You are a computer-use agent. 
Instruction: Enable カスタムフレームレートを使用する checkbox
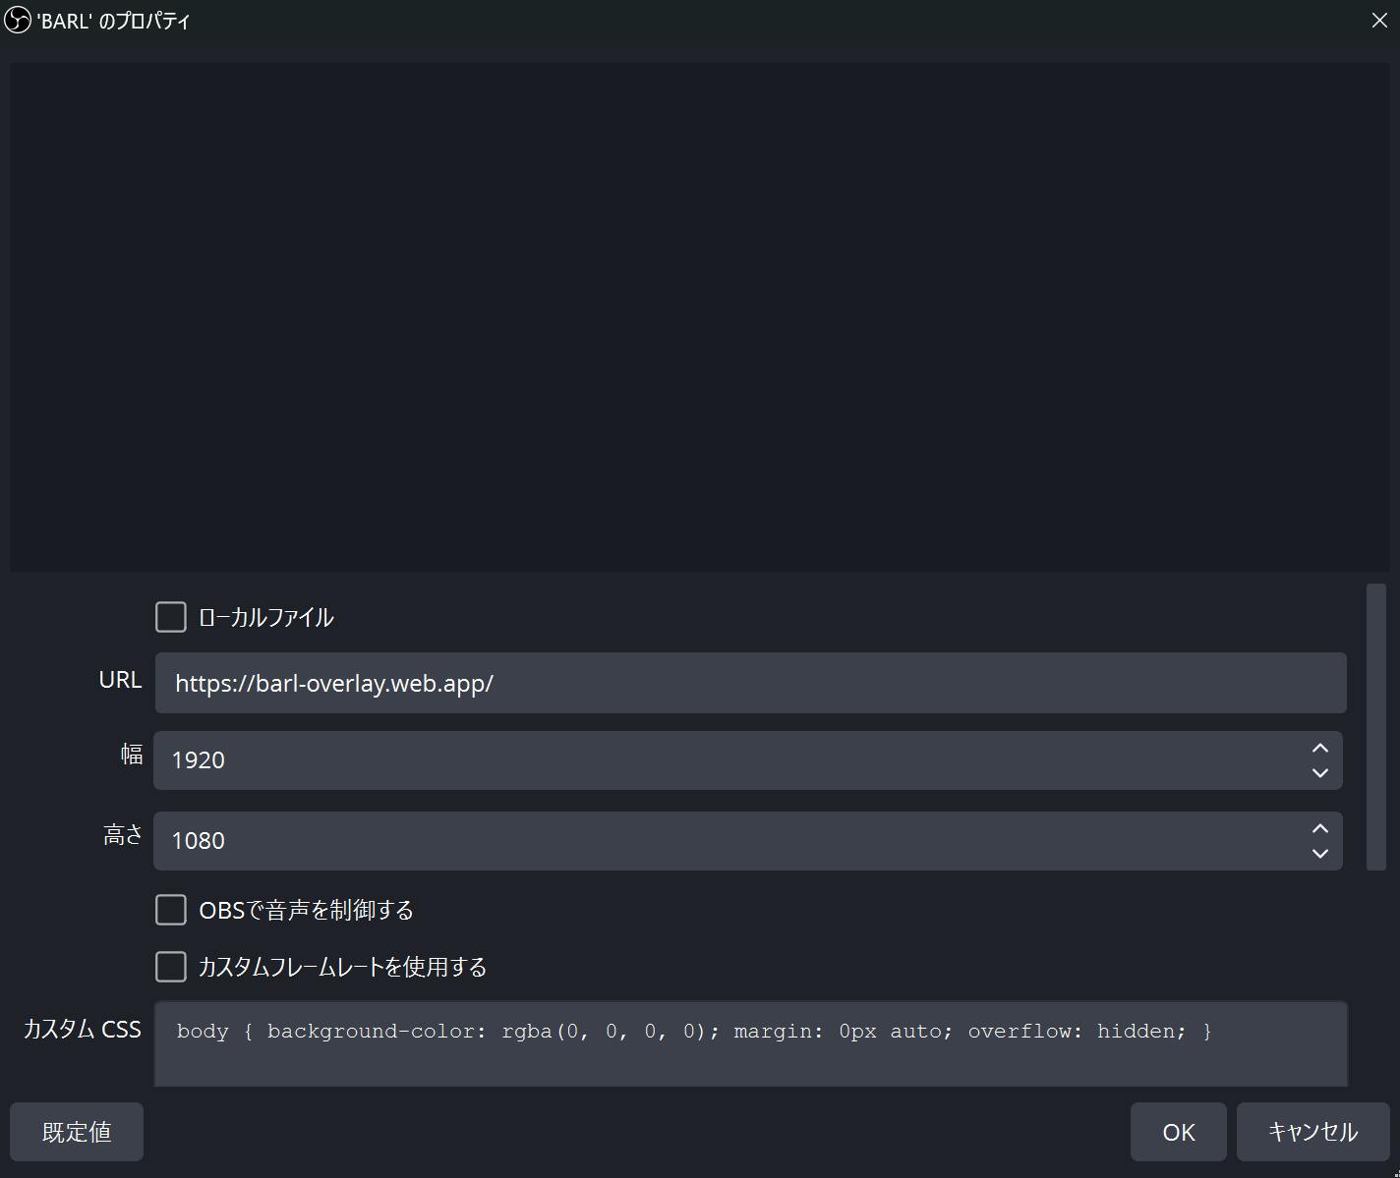(171, 967)
